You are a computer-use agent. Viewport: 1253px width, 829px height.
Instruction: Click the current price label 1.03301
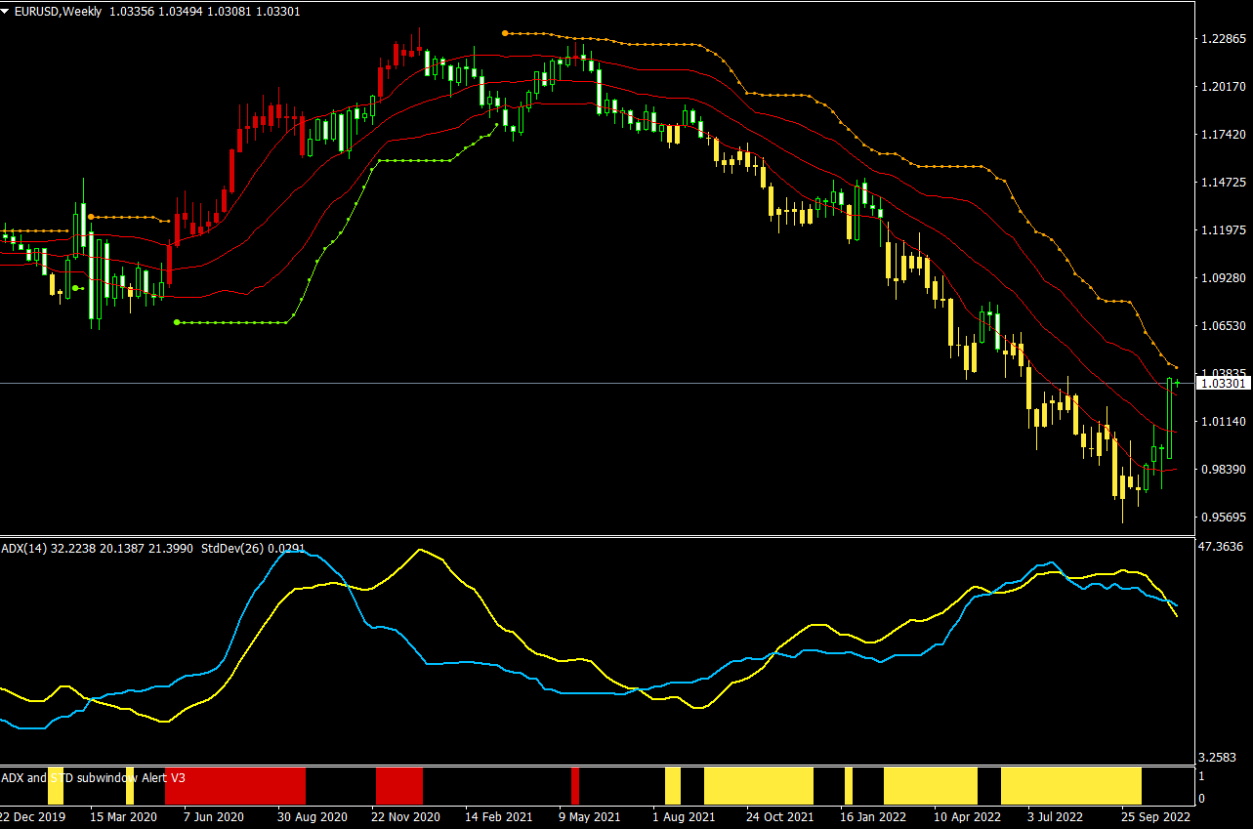click(x=1223, y=384)
